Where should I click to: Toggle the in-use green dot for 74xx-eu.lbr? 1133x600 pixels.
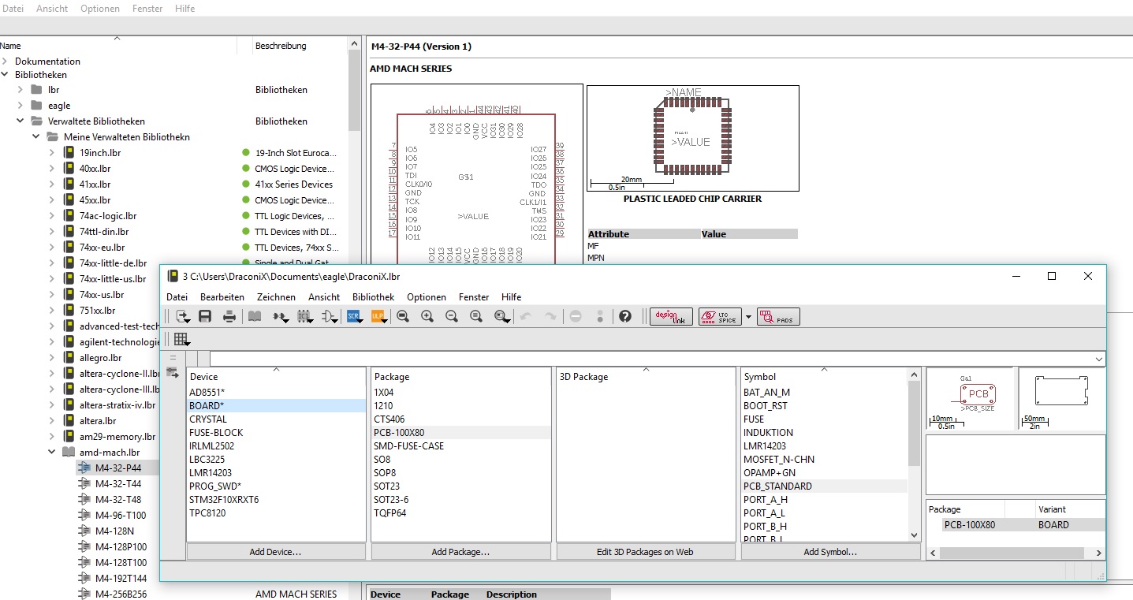tap(246, 248)
